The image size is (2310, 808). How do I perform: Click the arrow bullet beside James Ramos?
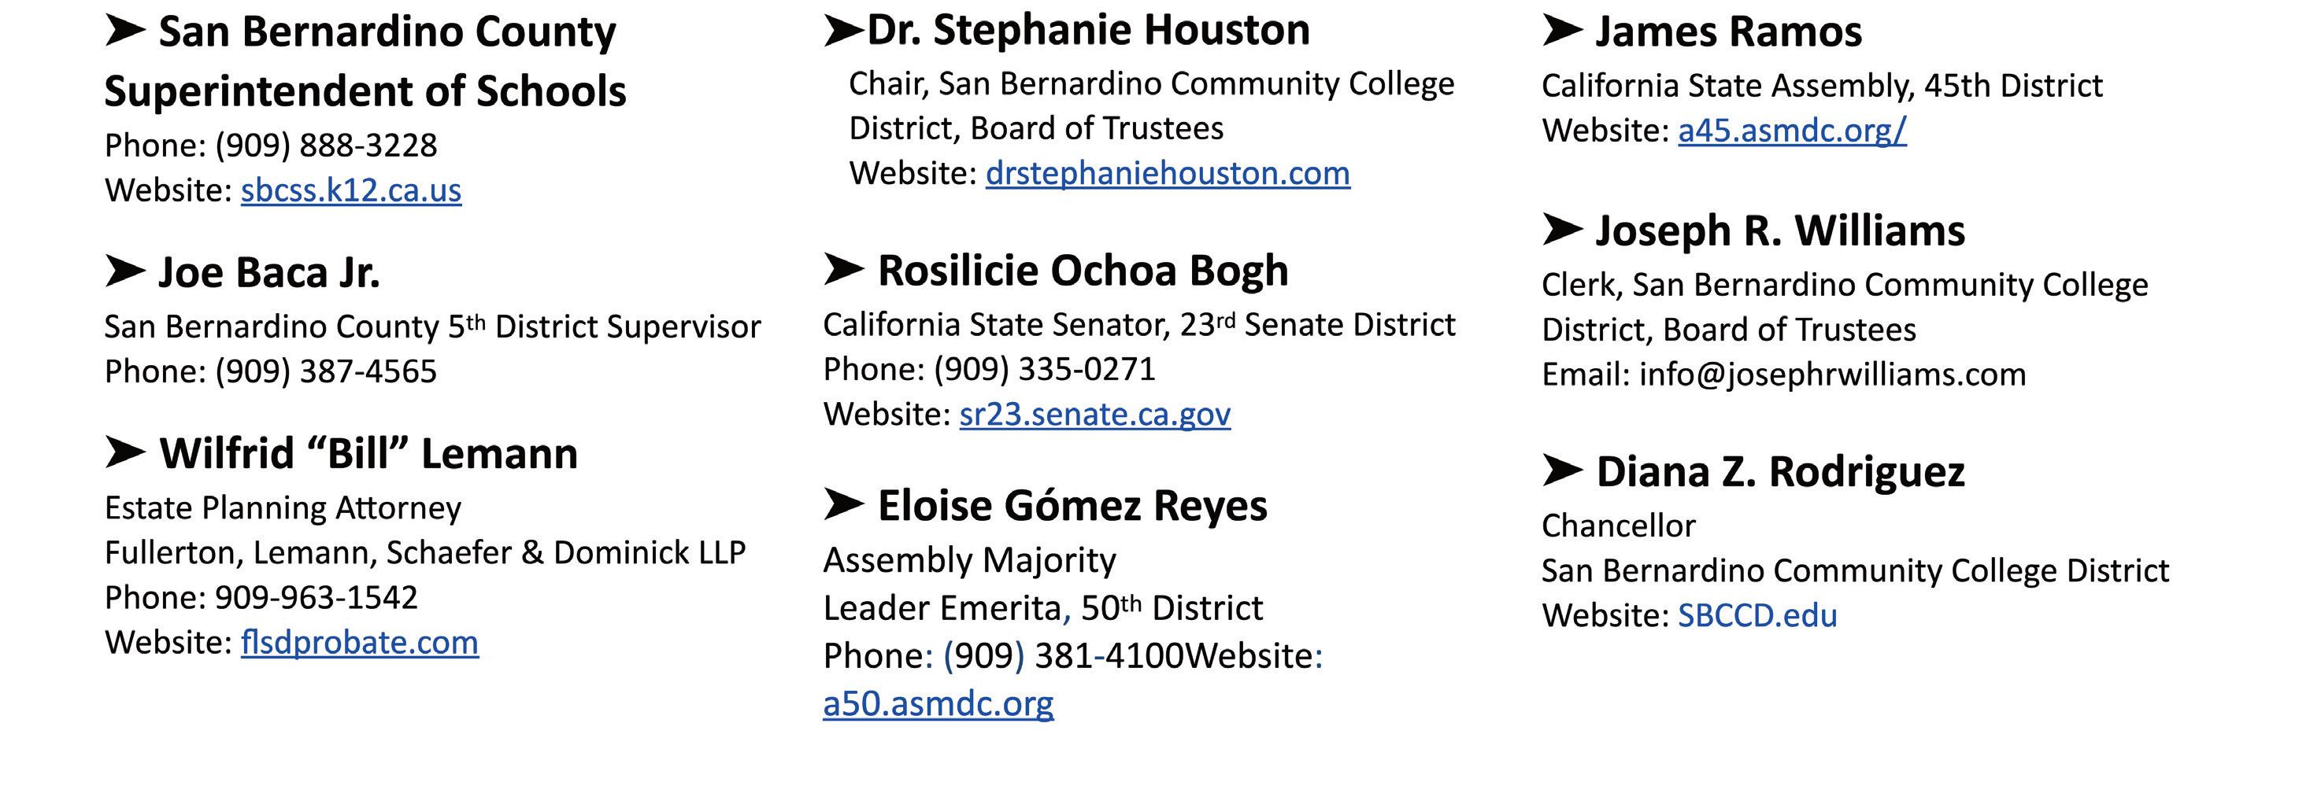[x=1561, y=31]
